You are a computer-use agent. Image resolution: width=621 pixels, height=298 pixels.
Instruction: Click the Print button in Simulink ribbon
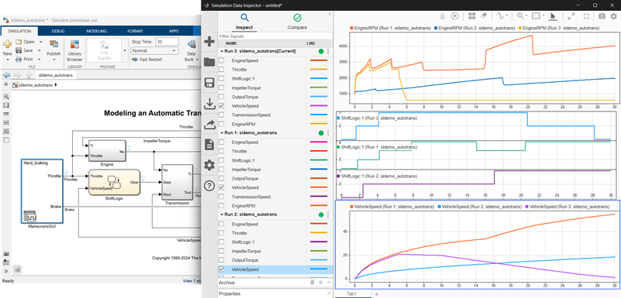[24, 59]
